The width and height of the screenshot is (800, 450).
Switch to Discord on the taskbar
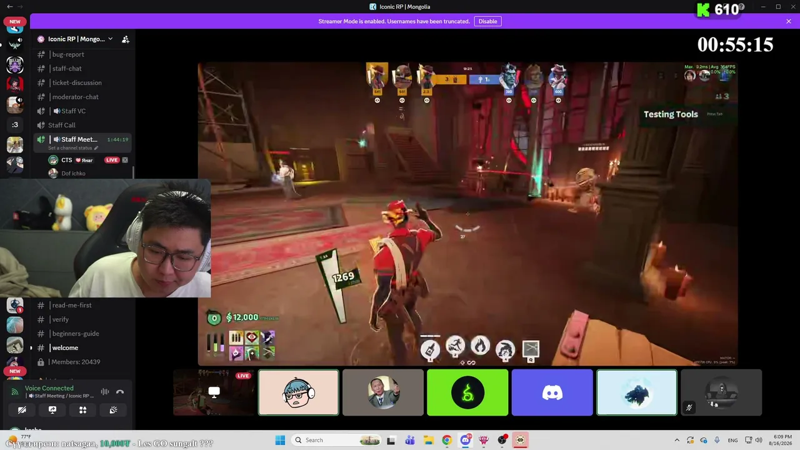point(465,440)
